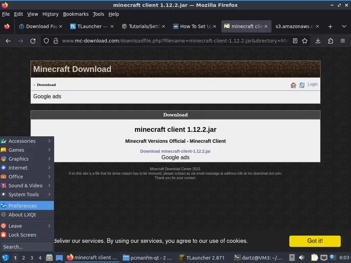The height and width of the screenshot is (263, 351).
Task: Expand the Accessories submenu
Action: coord(27,141)
